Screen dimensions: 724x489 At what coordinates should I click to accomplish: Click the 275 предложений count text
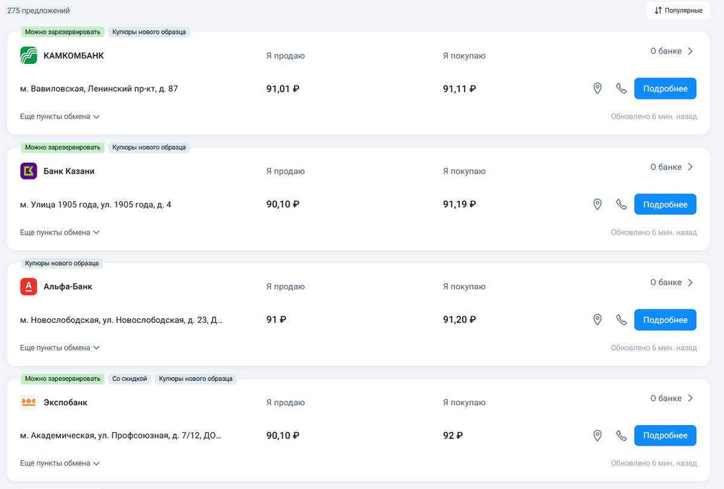click(x=39, y=11)
